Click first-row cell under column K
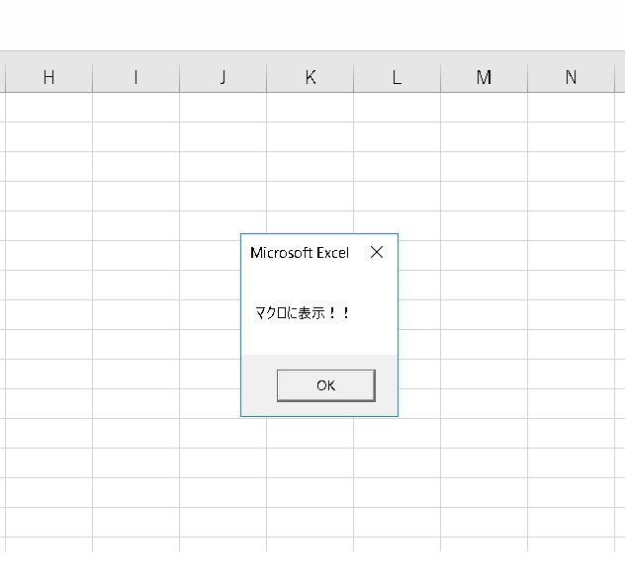Viewport: 625px width, 581px height. tap(311, 107)
